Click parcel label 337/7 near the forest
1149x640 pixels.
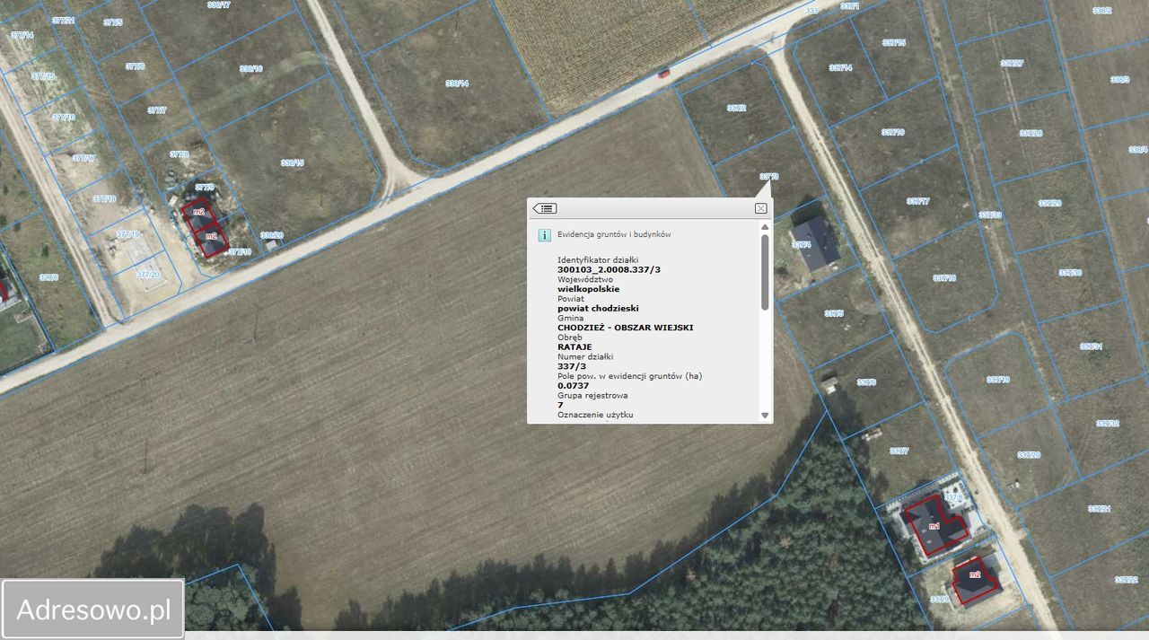click(x=899, y=451)
